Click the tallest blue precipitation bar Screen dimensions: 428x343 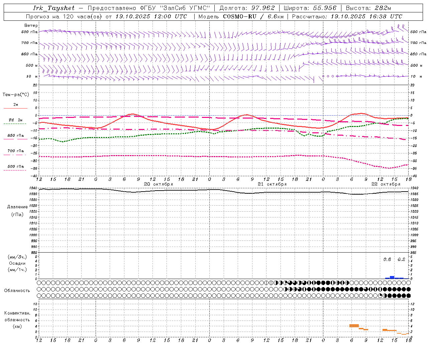point(392,277)
